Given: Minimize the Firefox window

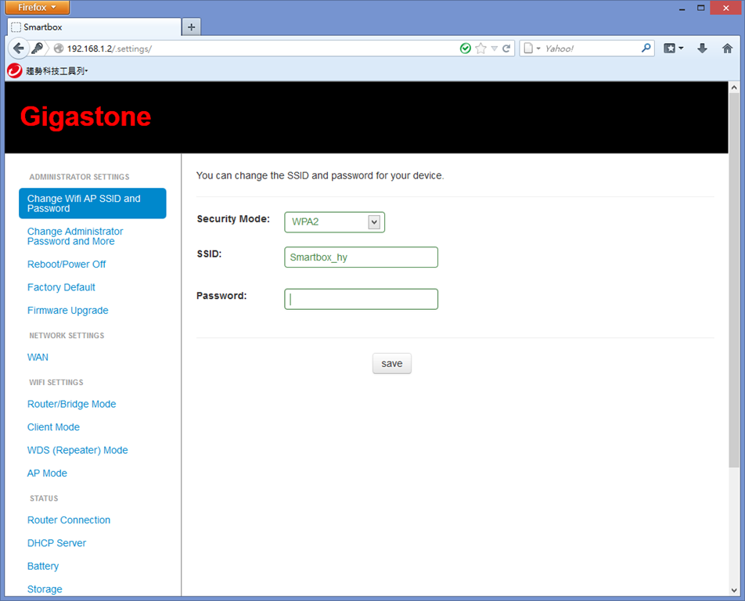Looking at the screenshot, I should (x=682, y=8).
